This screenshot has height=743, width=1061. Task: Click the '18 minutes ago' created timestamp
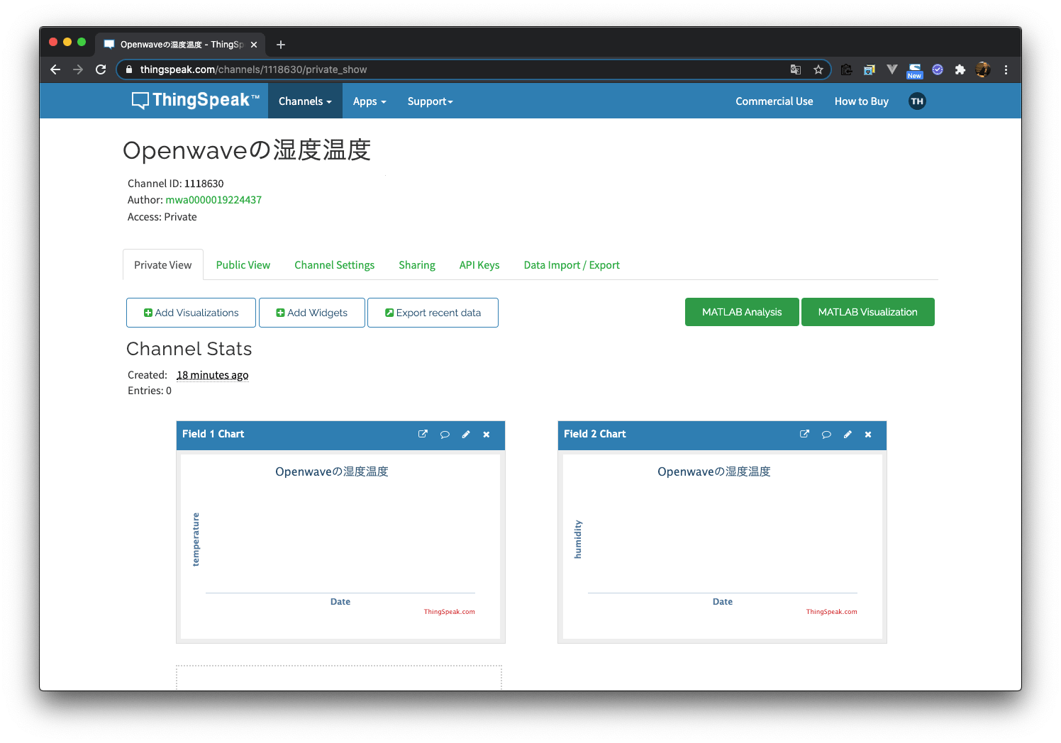pos(213,375)
